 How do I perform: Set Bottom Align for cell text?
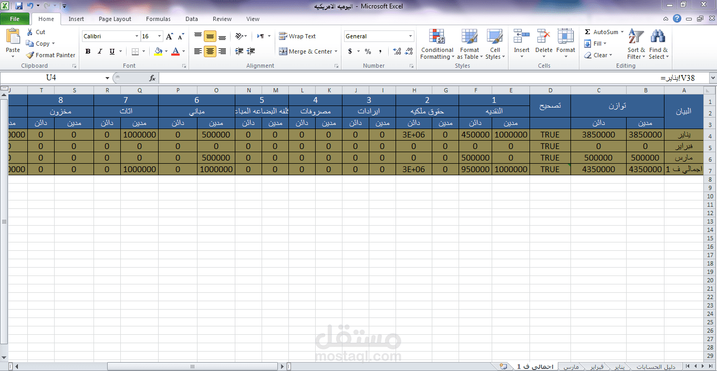(222, 36)
